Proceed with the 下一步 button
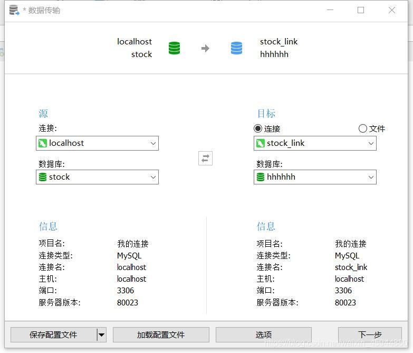Image resolution: width=413 pixels, height=353 pixels. [x=370, y=335]
